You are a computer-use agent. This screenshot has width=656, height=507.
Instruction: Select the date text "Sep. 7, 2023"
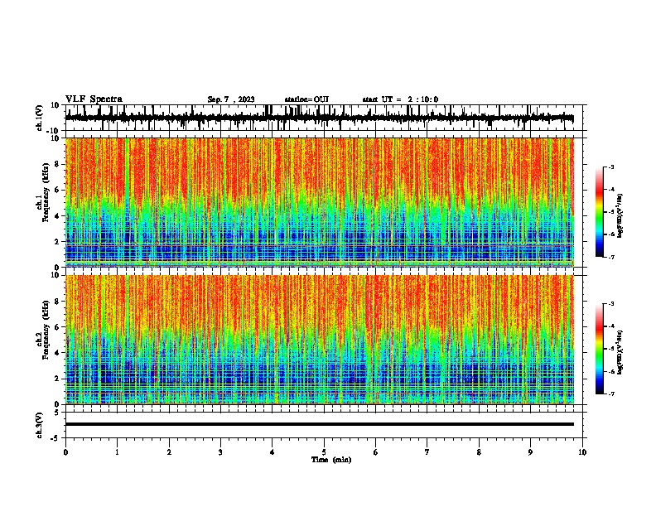231,99
